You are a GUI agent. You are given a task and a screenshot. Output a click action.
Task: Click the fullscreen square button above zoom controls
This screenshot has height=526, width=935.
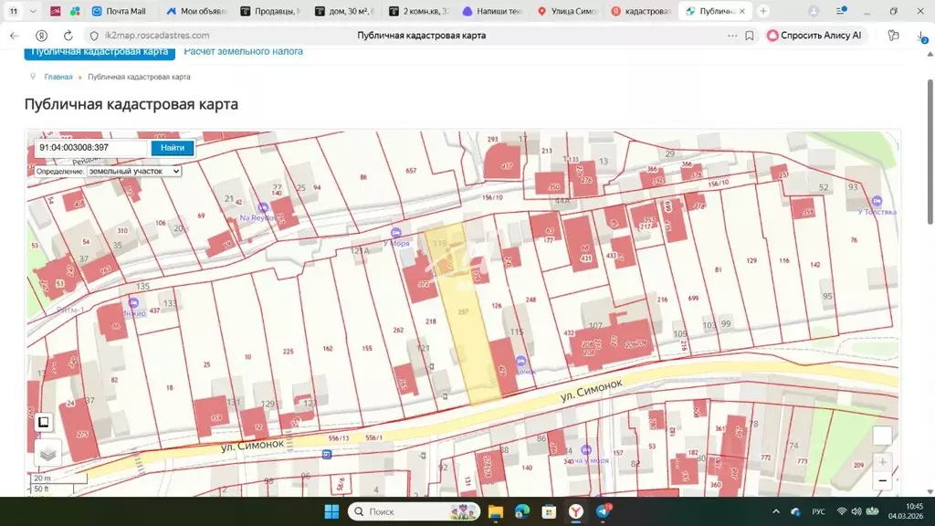(882, 436)
